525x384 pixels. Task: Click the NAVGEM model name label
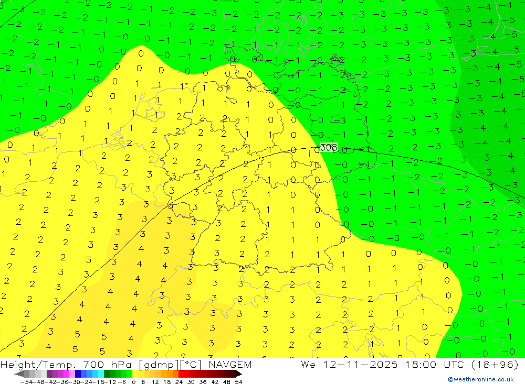click(x=230, y=364)
